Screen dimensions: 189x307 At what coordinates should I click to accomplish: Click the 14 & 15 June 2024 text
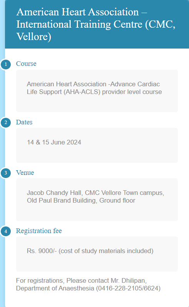(54, 143)
